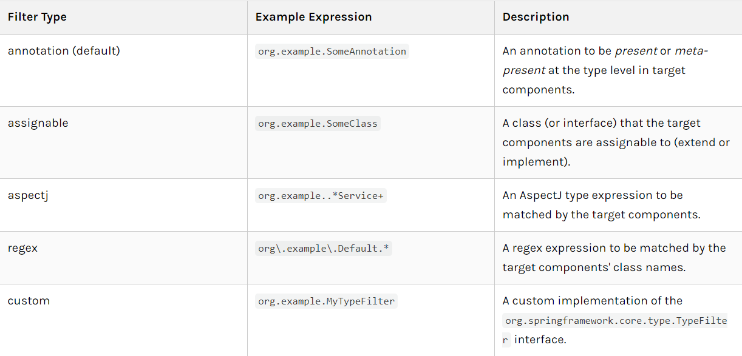
Task: Click the org.springframework.core.type.TypeFilter code text
Action: point(615,330)
